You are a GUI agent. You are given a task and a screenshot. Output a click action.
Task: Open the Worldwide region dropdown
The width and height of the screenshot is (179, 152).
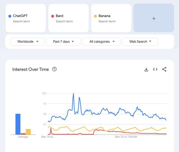(27, 42)
